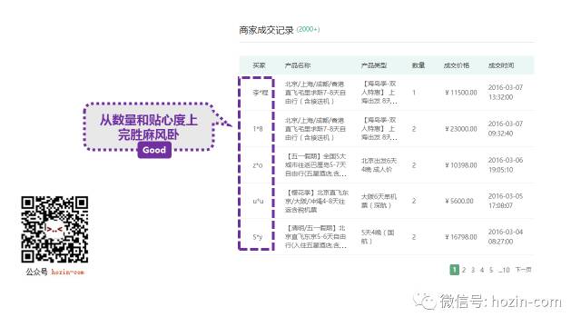Image resolution: width=581 pixels, height=327 pixels.
Task: Click the time 2016-03-05 17:08:07
Action: click(x=506, y=201)
